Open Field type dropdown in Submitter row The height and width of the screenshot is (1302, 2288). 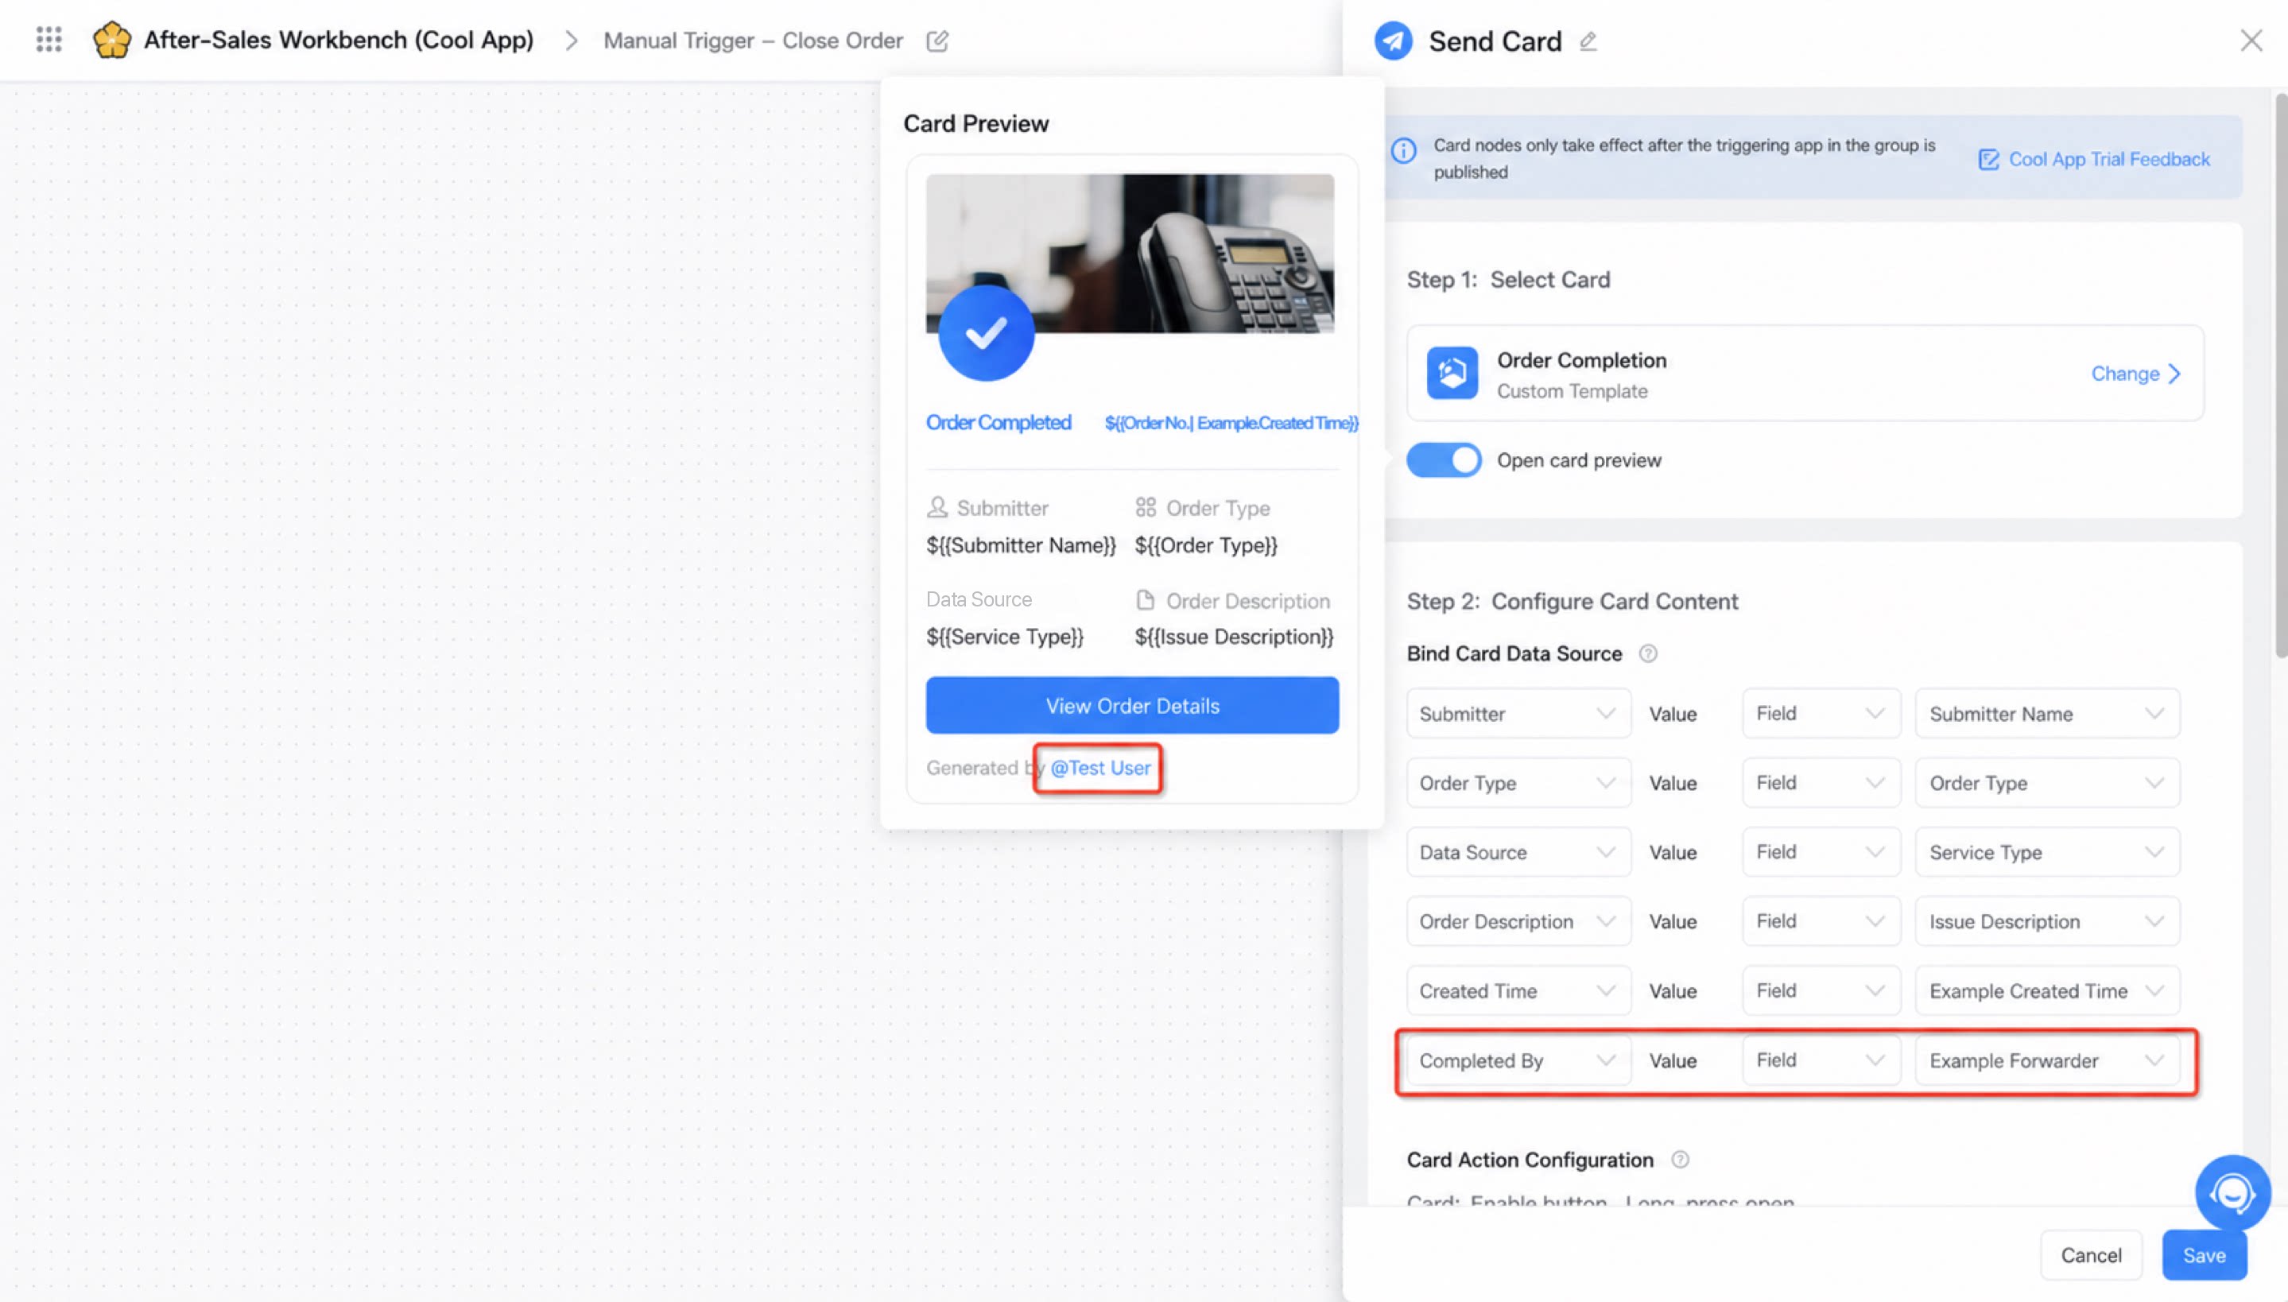[x=1821, y=714]
